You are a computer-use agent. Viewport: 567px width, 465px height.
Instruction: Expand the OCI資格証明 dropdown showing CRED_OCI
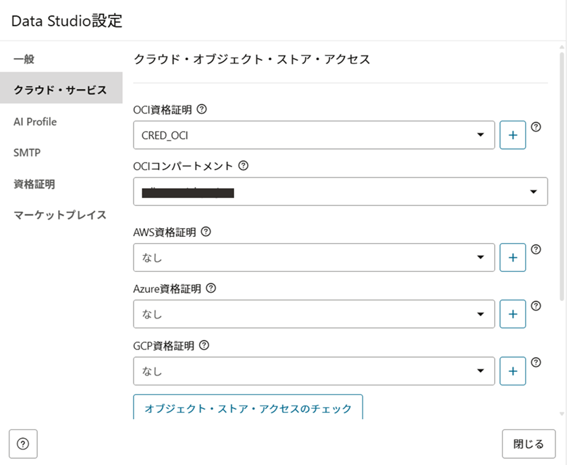pyautogui.click(x=314, y=135)
